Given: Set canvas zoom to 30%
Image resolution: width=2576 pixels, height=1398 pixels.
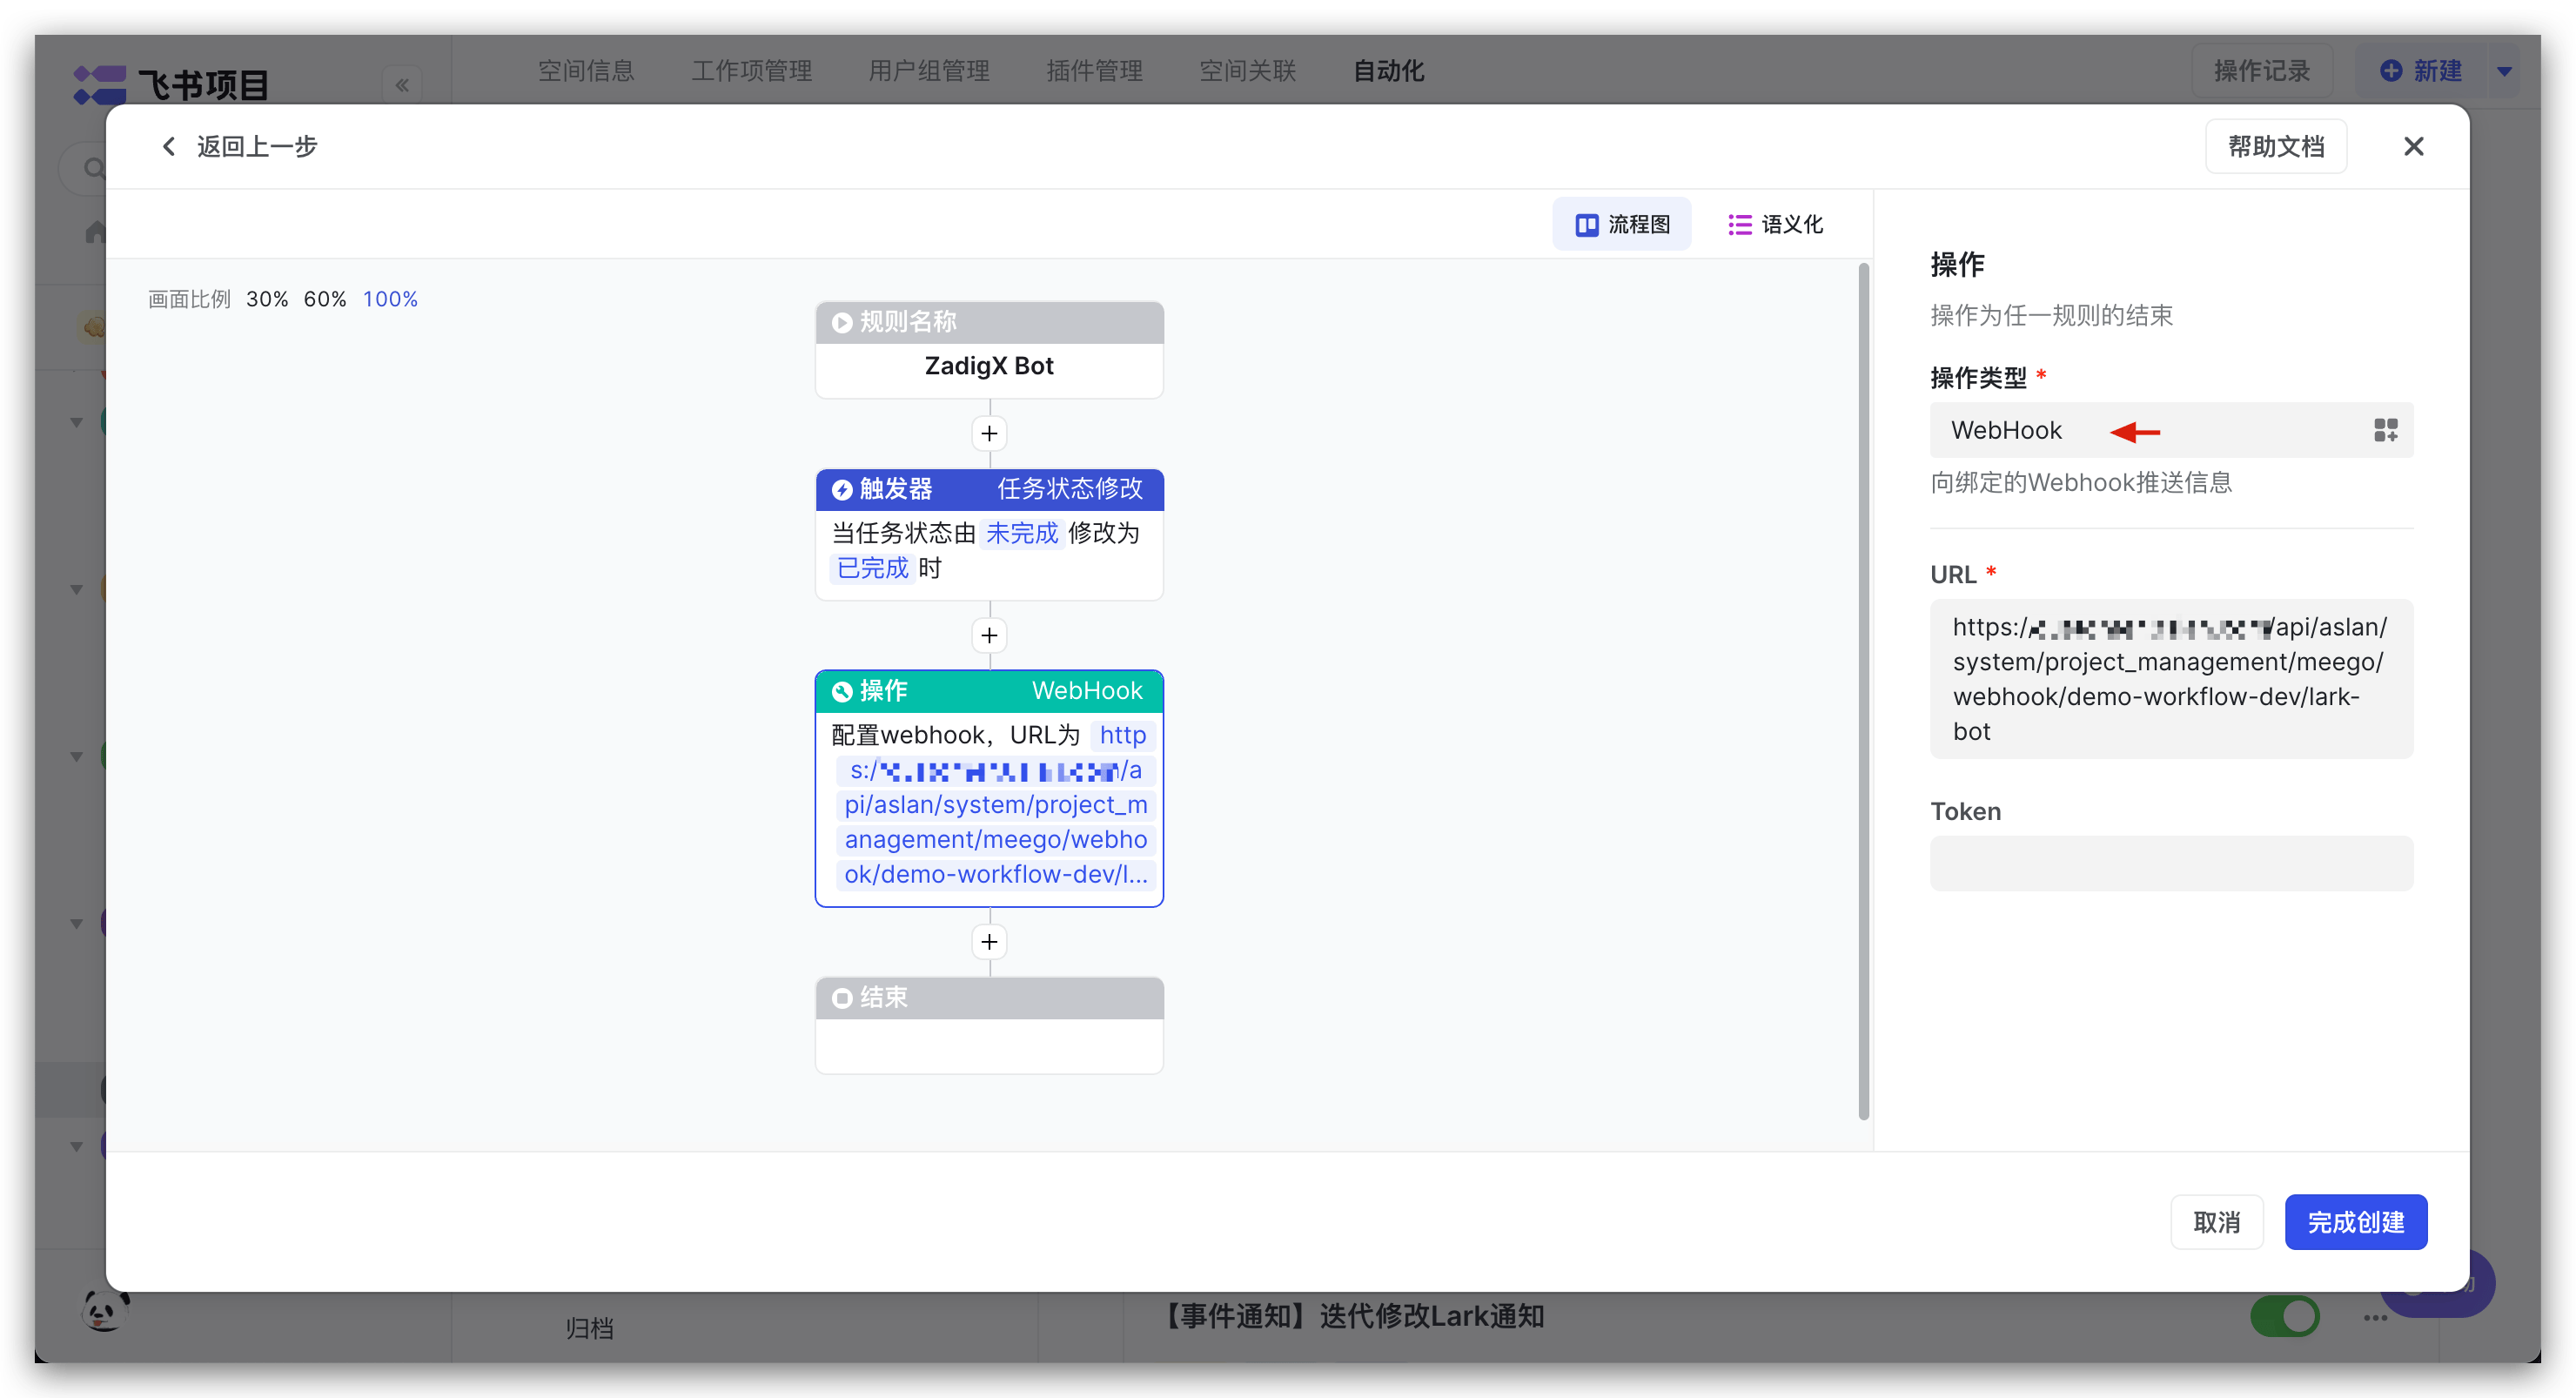Looking at the screenshot, I should (x=266, y=298).
